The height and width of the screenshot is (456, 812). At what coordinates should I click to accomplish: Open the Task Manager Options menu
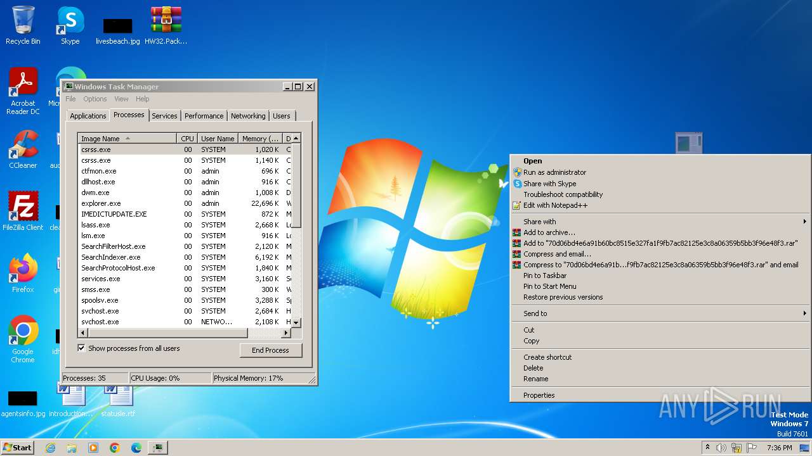point(95,99)
